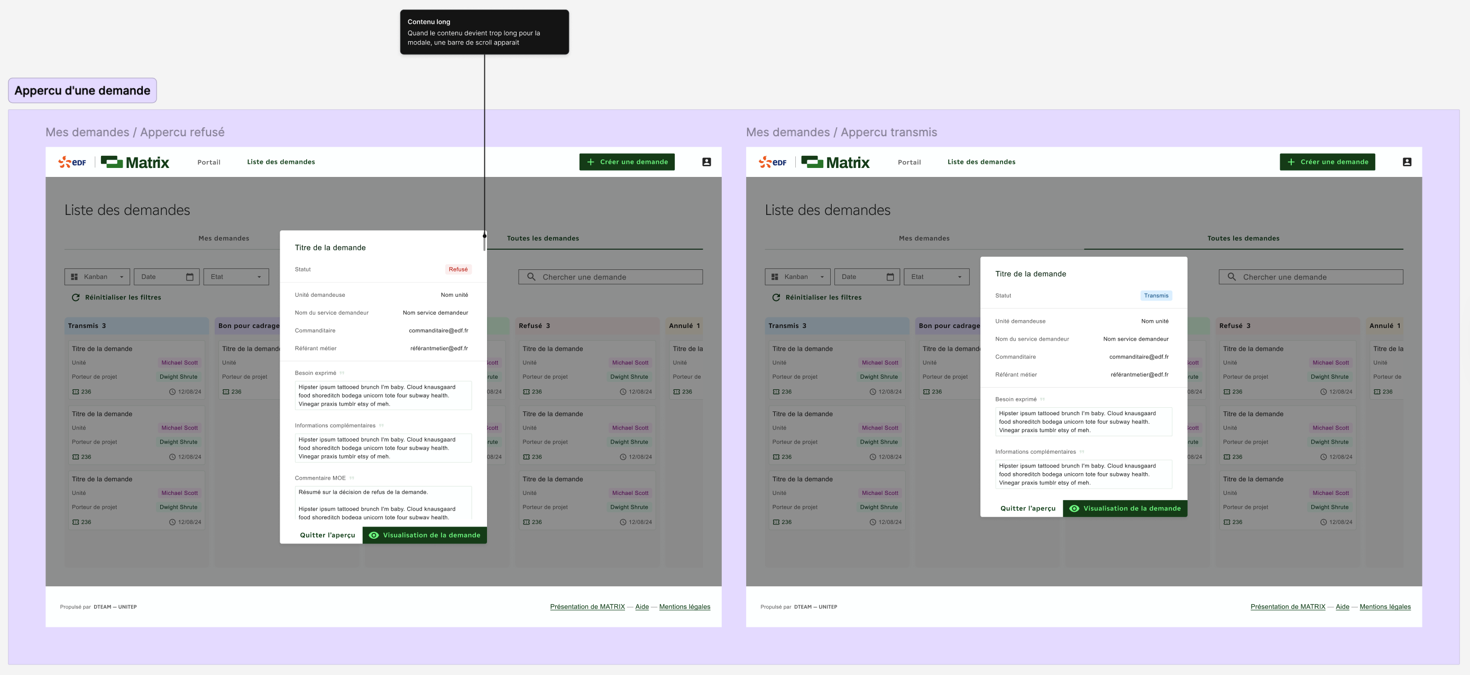The width and height of the screenshot is (1470, 675).
Task: Click the Matrix logo in the transmis mockup header
Action: (x=835, y=163)
